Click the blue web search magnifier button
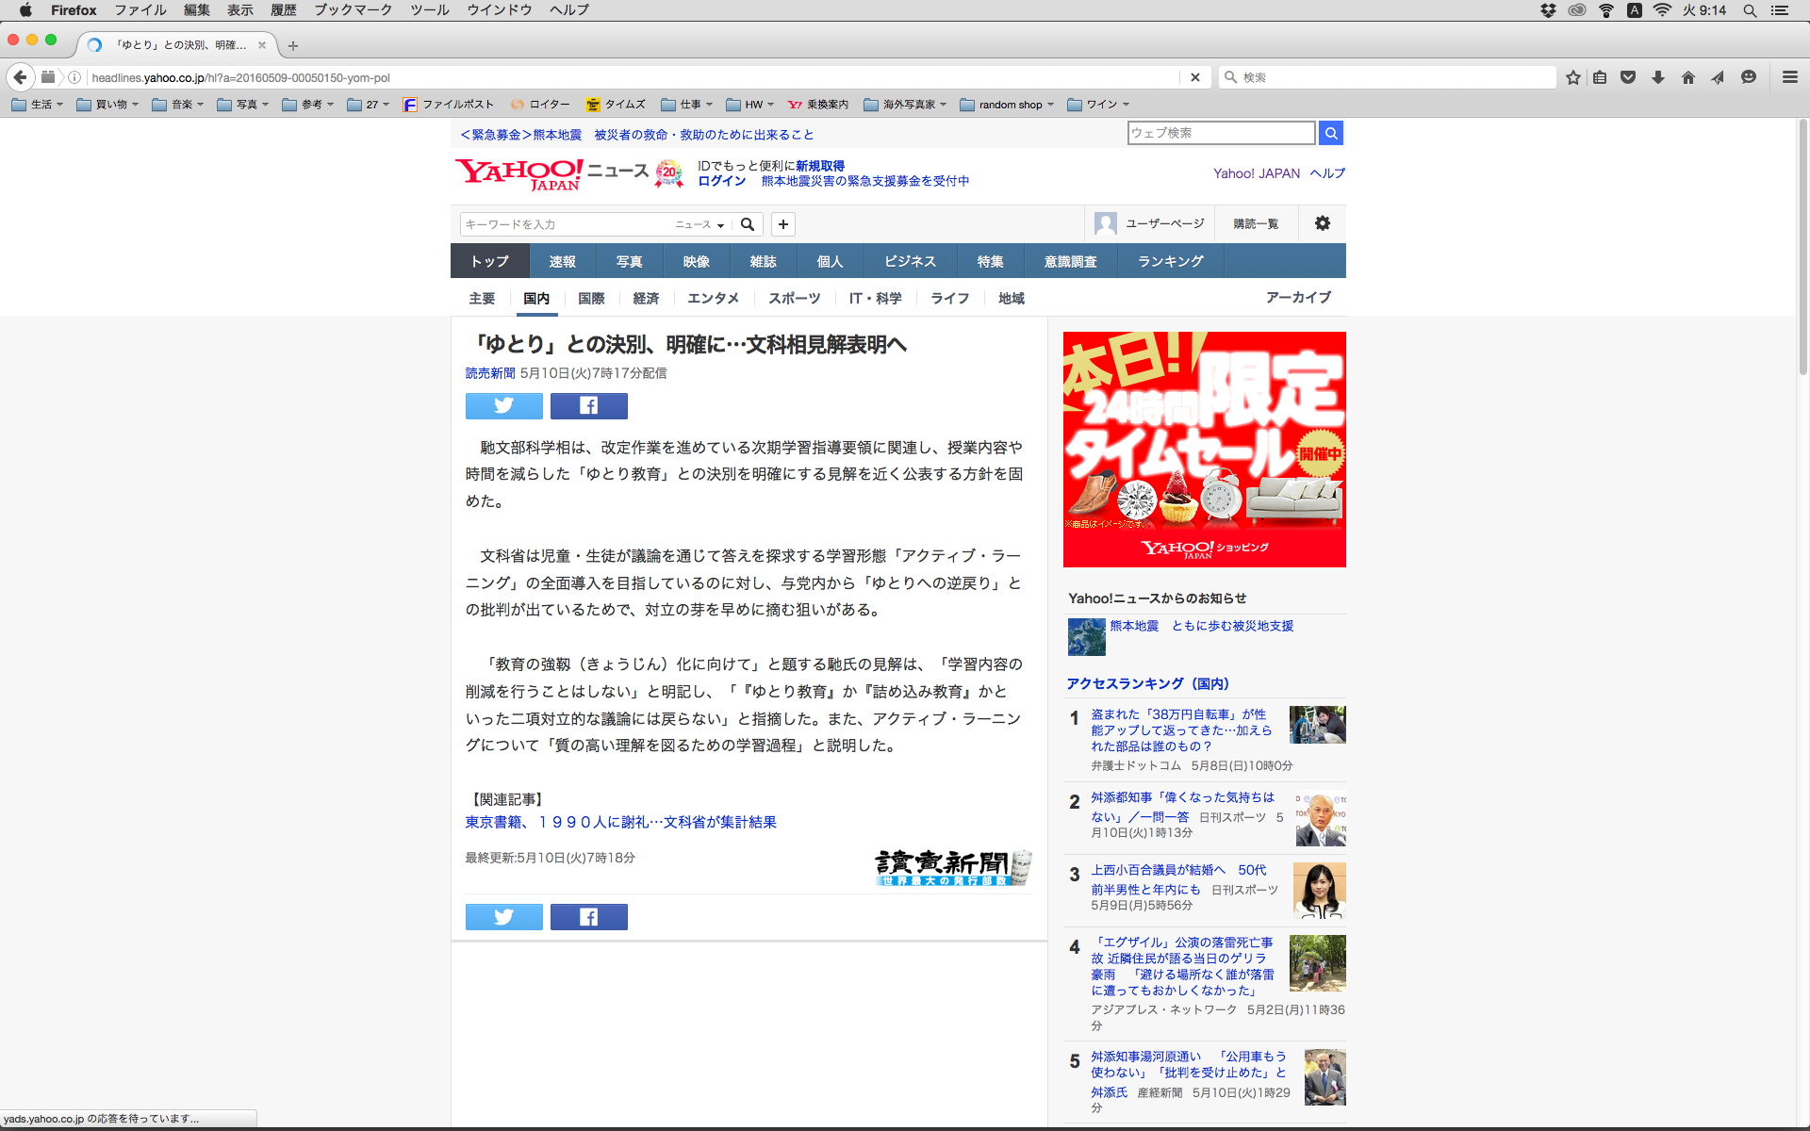This screenshot has width=1810, height=1131. pyautogui.click(x=1331, y=133)
